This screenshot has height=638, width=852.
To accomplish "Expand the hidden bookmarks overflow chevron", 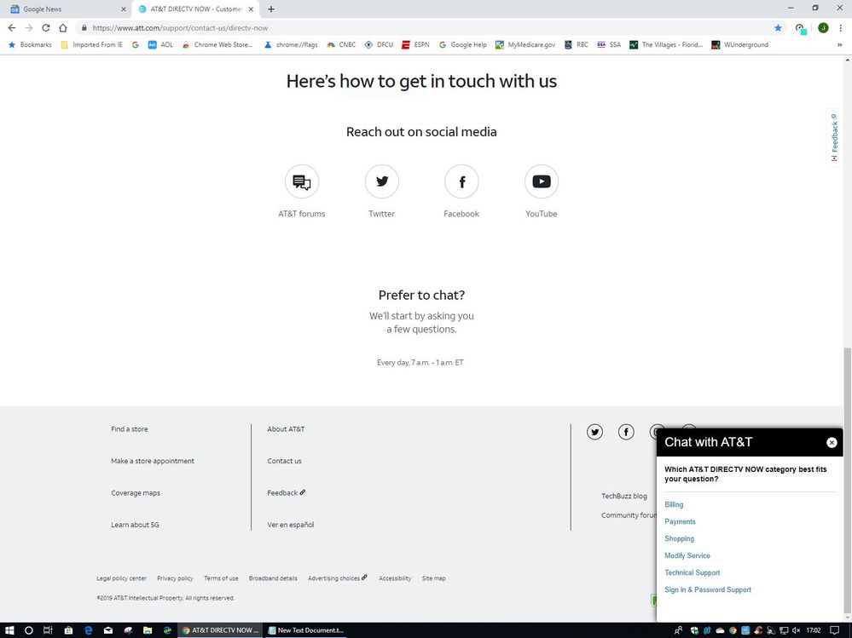I will (839, 45).
